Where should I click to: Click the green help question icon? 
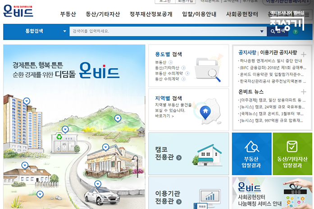[296, 31]
